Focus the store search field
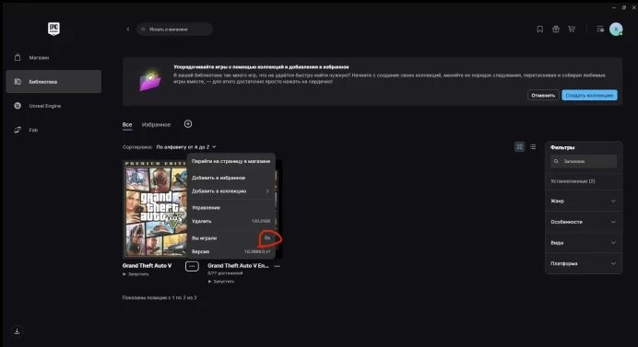This screenshot has height=347, width=638. click(175, 29)
